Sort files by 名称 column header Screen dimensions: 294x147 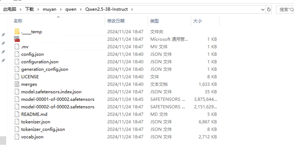pyautogui.click(x=18, y=21)
